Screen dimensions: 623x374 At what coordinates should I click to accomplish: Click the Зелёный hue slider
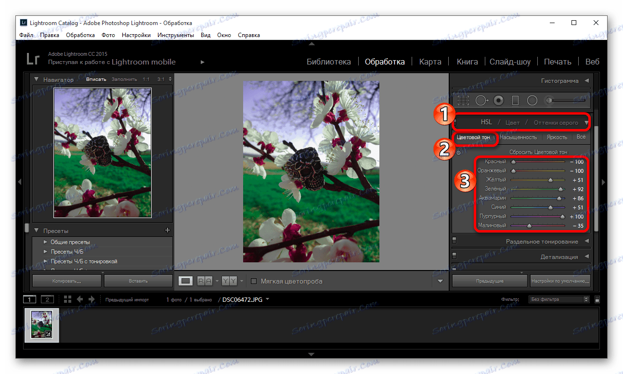coord(538,189)
